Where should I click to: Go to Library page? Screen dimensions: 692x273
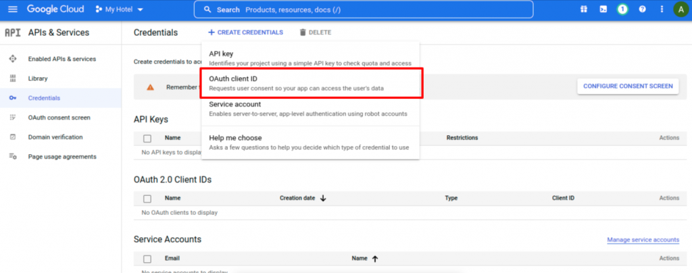point(38,78)
